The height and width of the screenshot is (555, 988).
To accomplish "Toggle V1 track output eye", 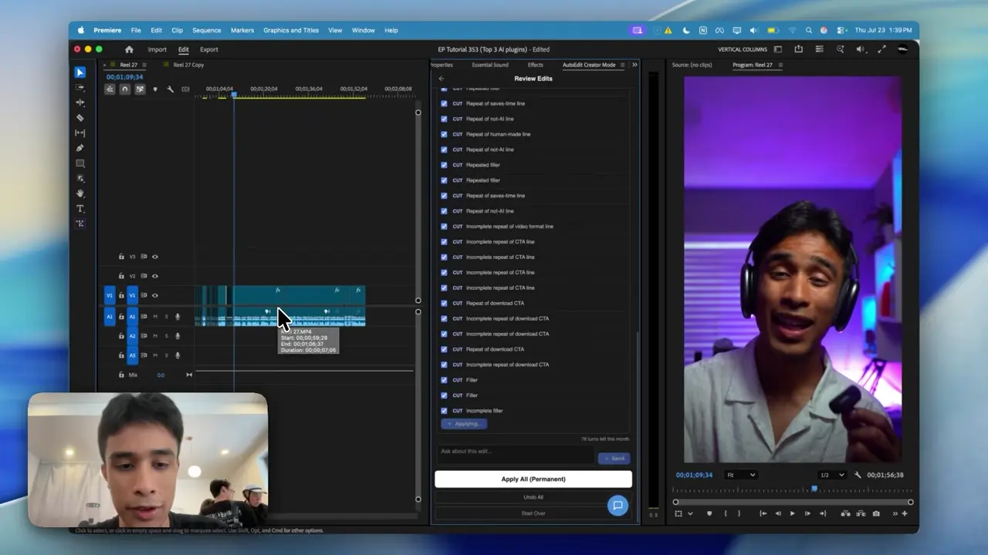I will [155, 295].
